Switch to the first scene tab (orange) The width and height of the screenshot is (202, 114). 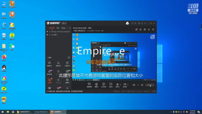click(x=52, y=28)
